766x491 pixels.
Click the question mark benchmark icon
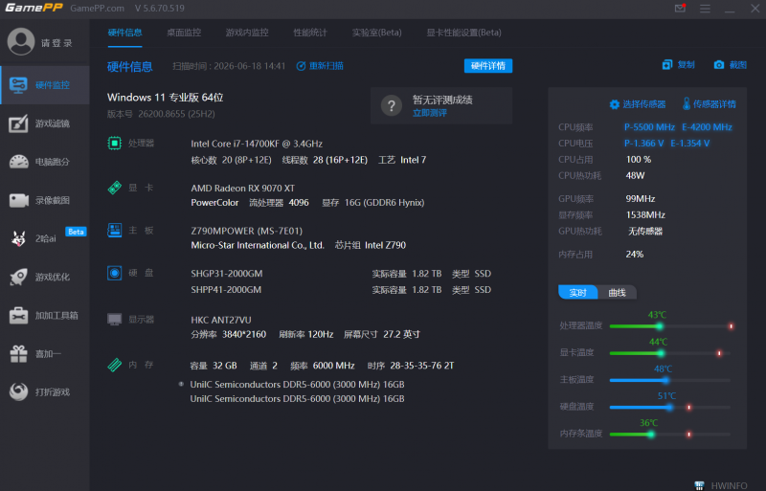[392, 105]
